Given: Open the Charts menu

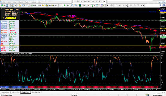Looking at the screenshot, I should coord(20,2).
